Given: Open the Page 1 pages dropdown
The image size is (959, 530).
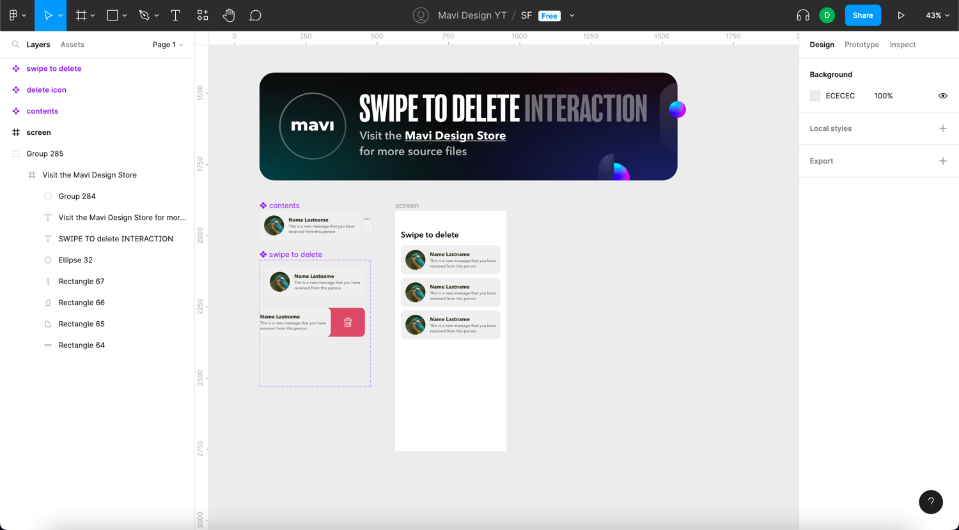Looking at the screenshot, I should (x=168, y=45).
